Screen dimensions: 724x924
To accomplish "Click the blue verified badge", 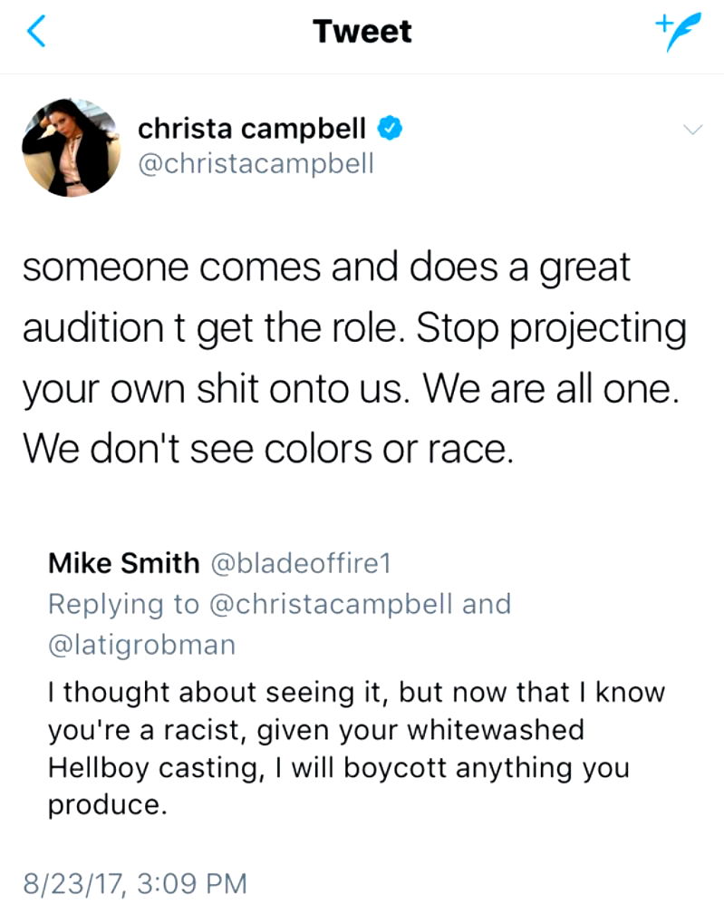I will (x=391, y=130).
